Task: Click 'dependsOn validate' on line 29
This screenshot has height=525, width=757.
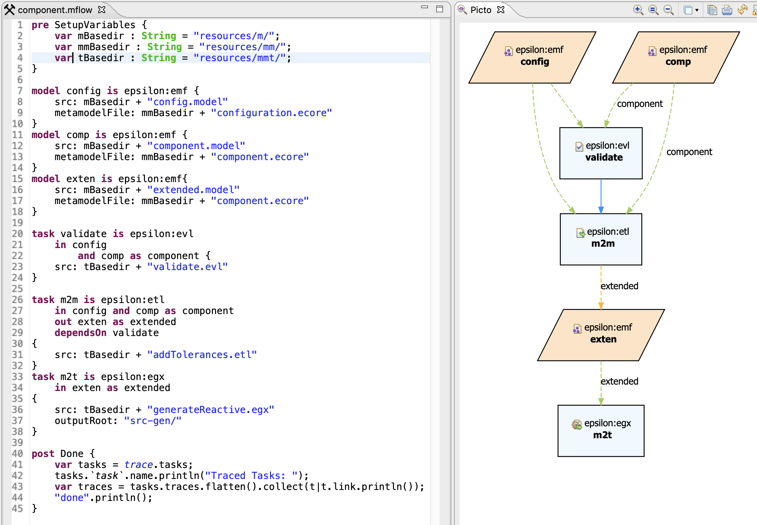Action: [107, 333]
